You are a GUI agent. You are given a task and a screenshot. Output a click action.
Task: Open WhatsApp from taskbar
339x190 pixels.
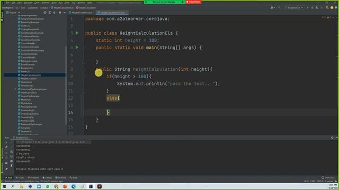coord(47,186)
